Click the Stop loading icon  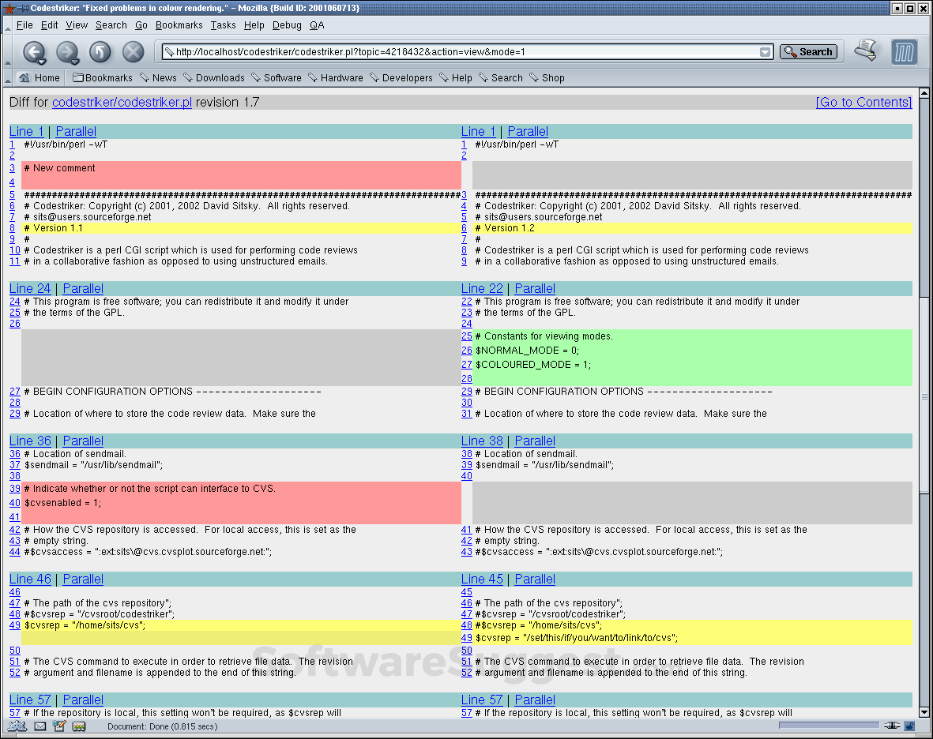132,52
